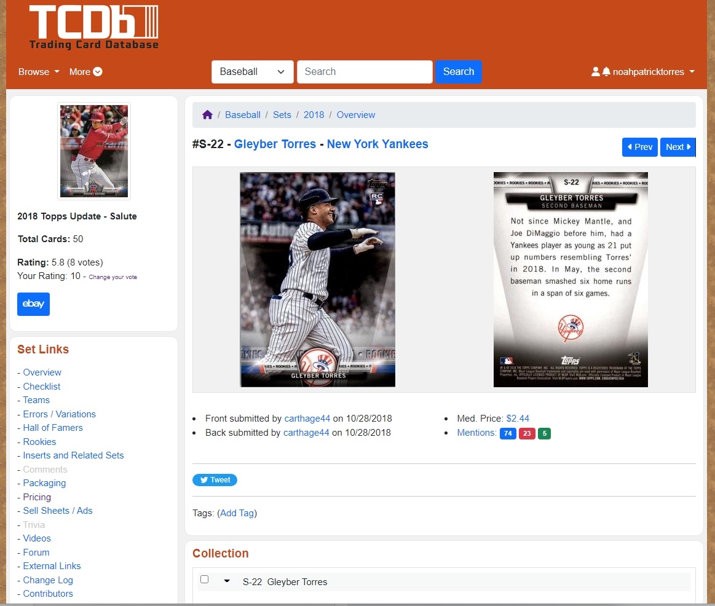The width and height of the screenshot is (715, 606).
Task: Open the Browse dropdown menu
Action: pos(39,71)
